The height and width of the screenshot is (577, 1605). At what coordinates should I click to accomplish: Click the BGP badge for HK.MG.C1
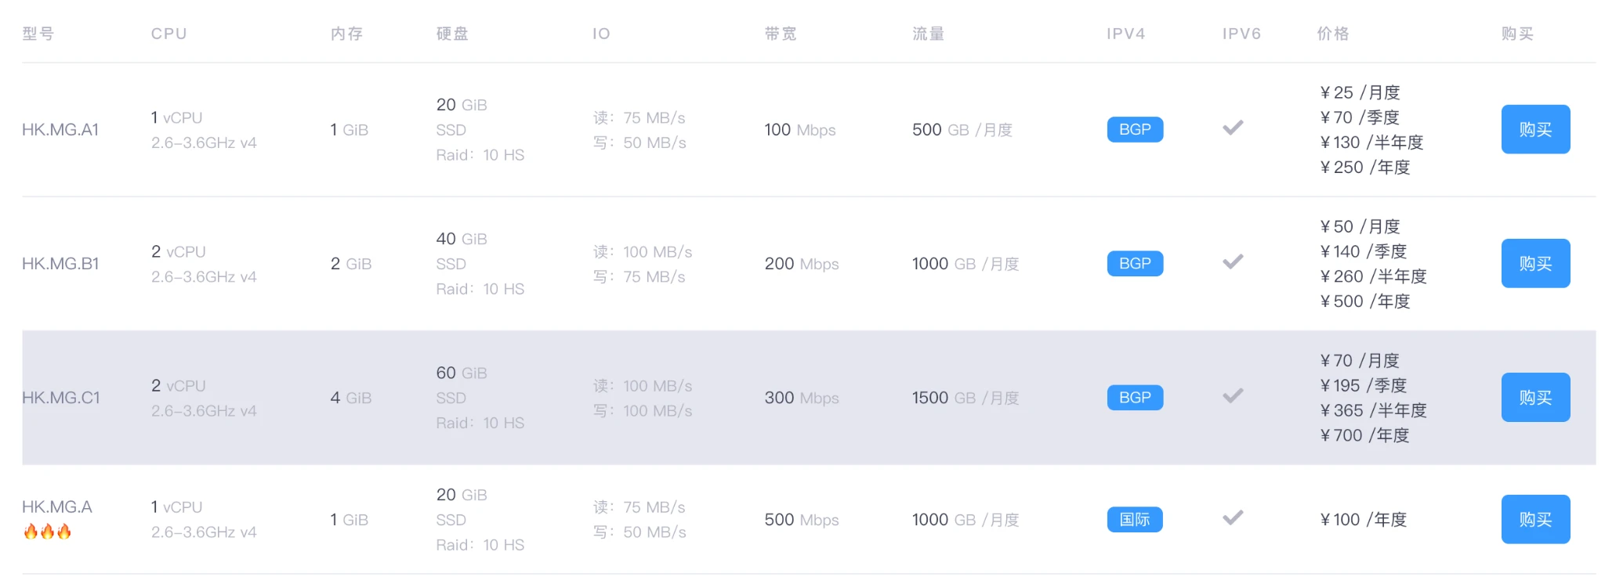click(x=1135, y=398)
